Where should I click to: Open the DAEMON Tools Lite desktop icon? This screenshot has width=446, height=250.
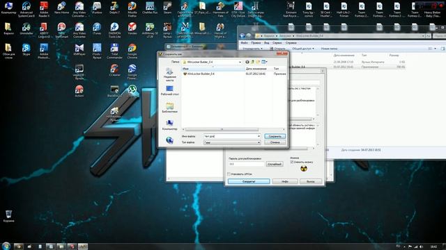click(114, 30)
